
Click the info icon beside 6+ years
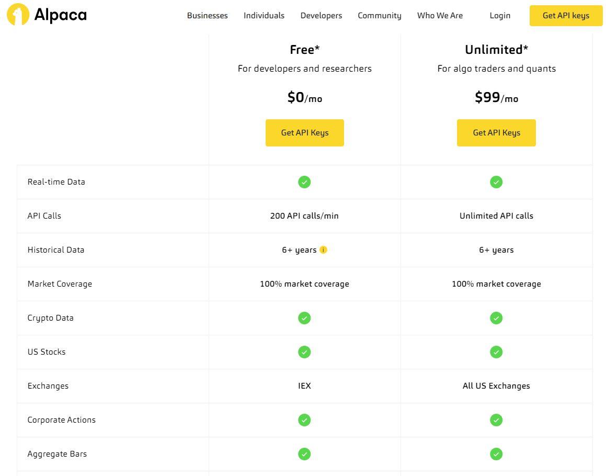[x=323, y=250]
